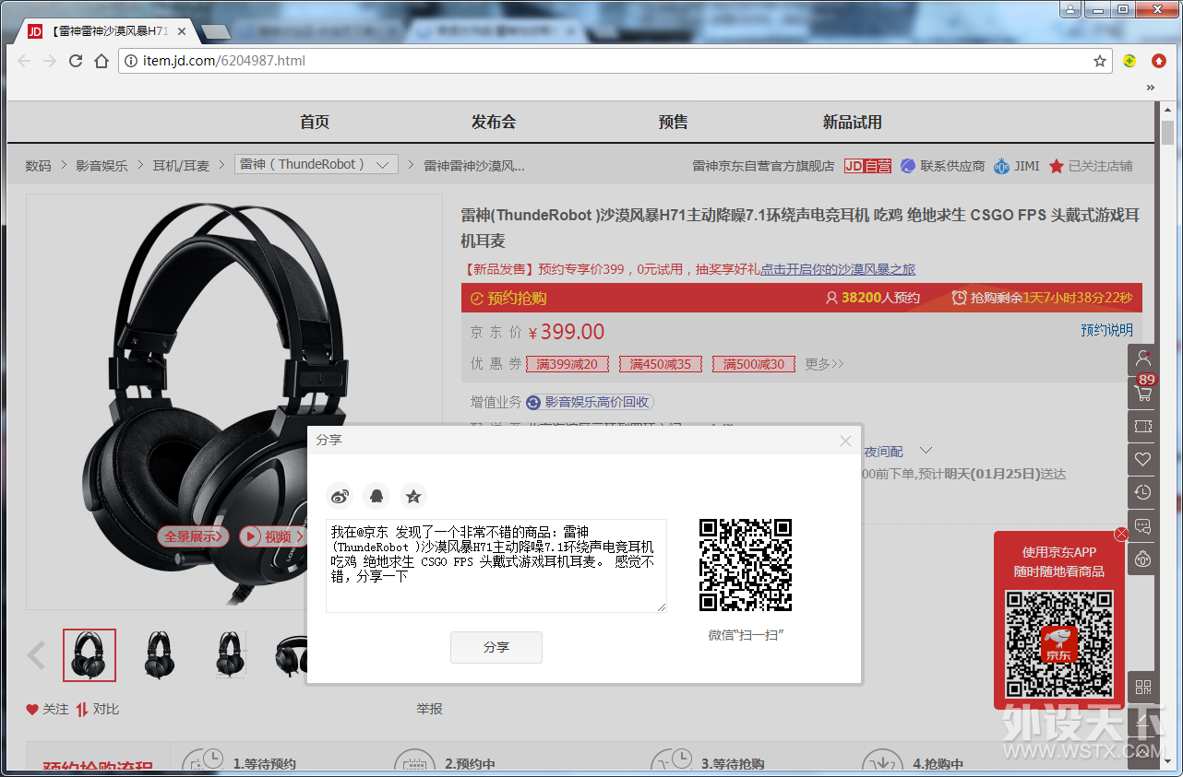The image size is (1183, 777).
Task: Claim 满450减35 coupon
Action: pos(661,364)
